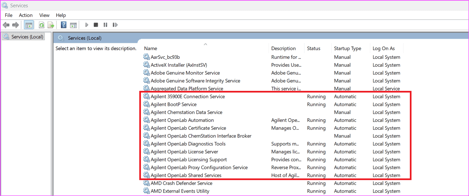Click the Start Service play icon
469x196 pixels.
point(87,25)
